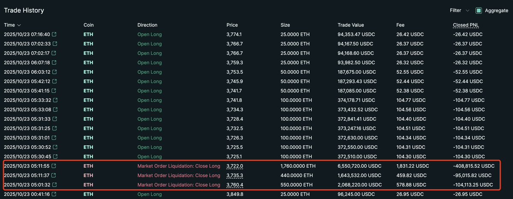513x199 pixels.
Task: Open transaction link icon for 05:42:12 trade
Action: tap(54, 81)
